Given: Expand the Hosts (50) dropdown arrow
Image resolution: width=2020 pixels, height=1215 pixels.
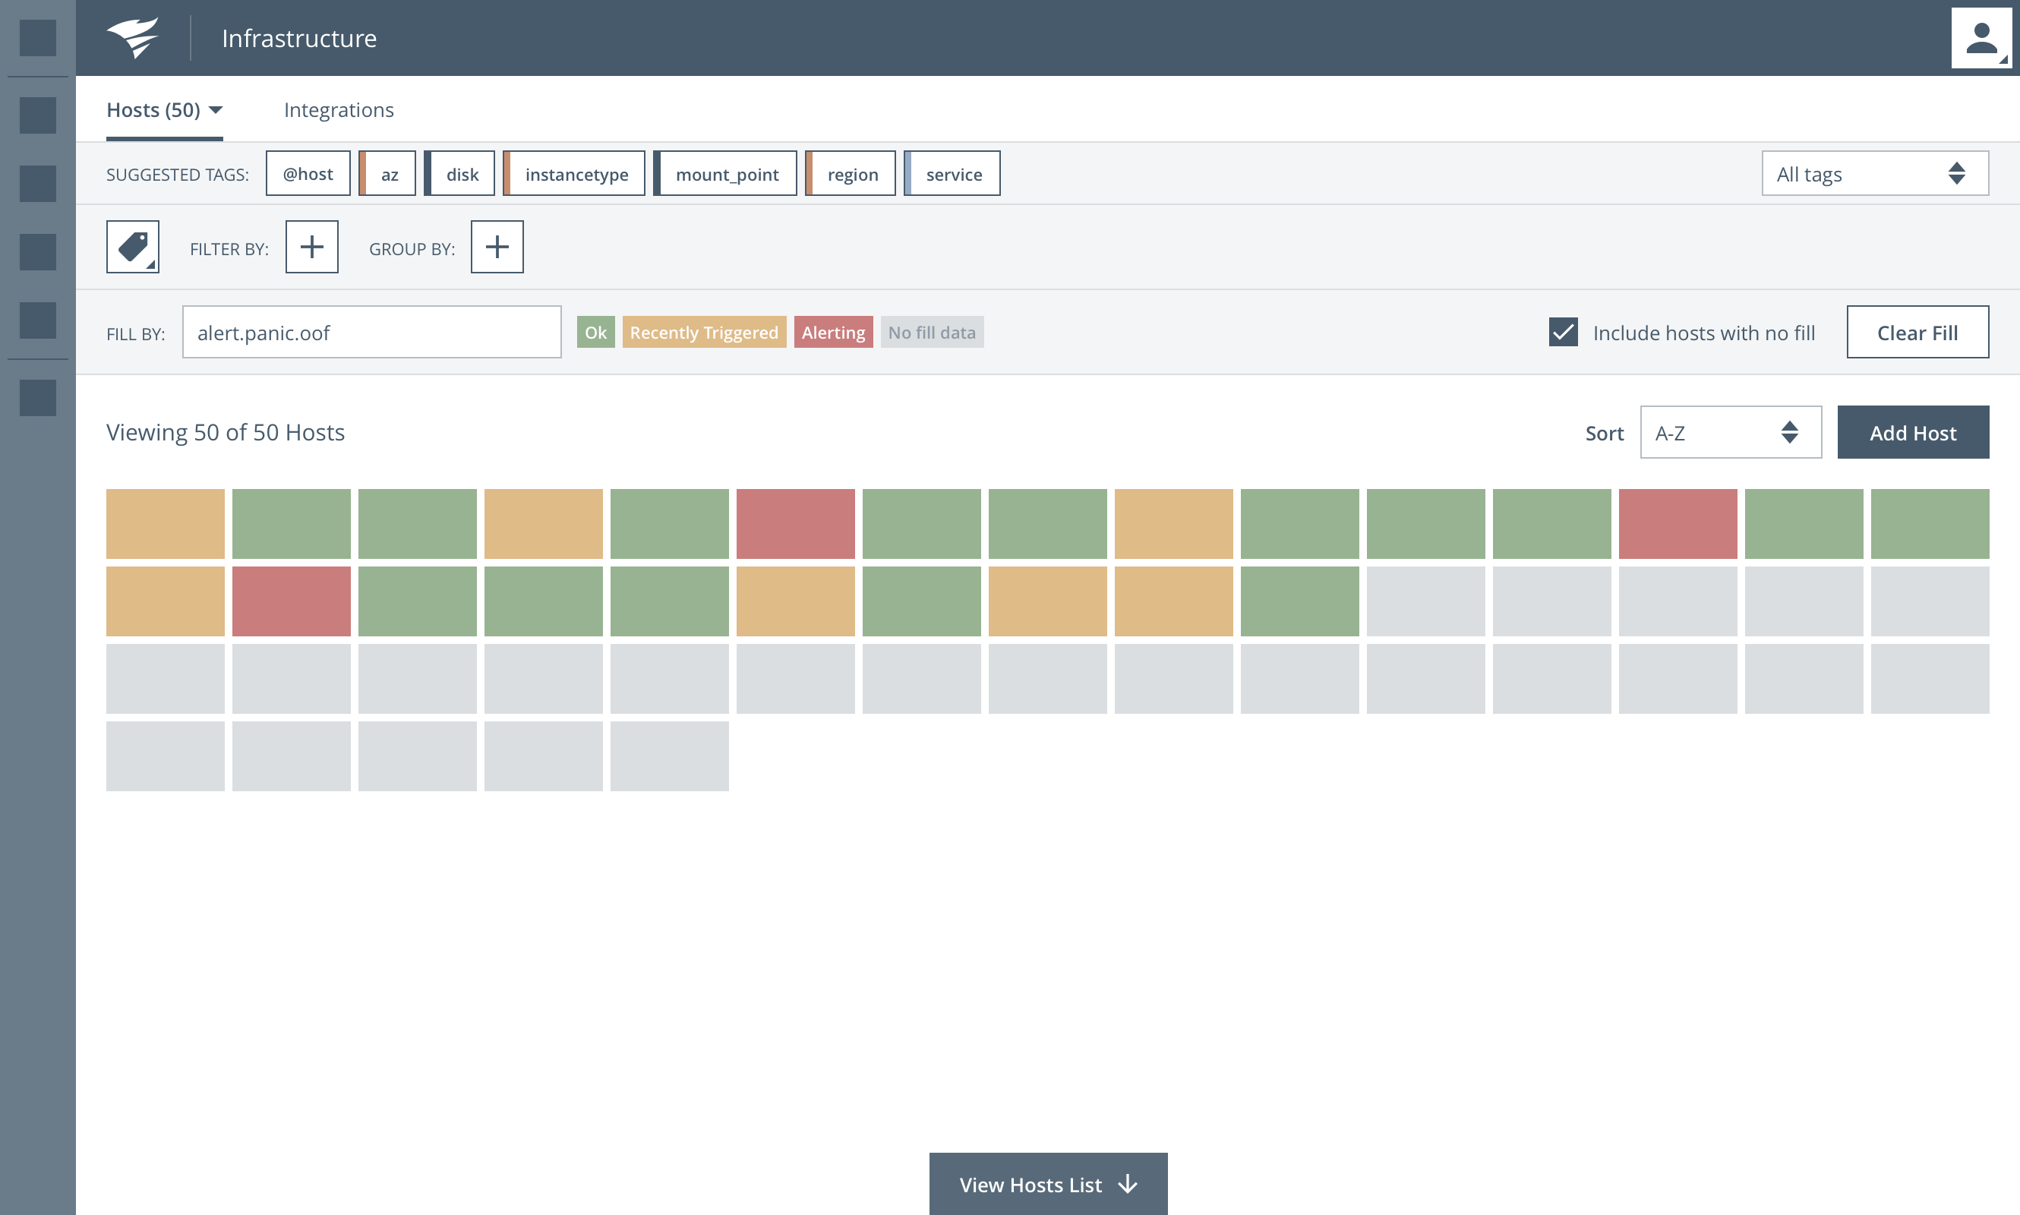Looking at the screenshot, I should click(x=216, y=109).
